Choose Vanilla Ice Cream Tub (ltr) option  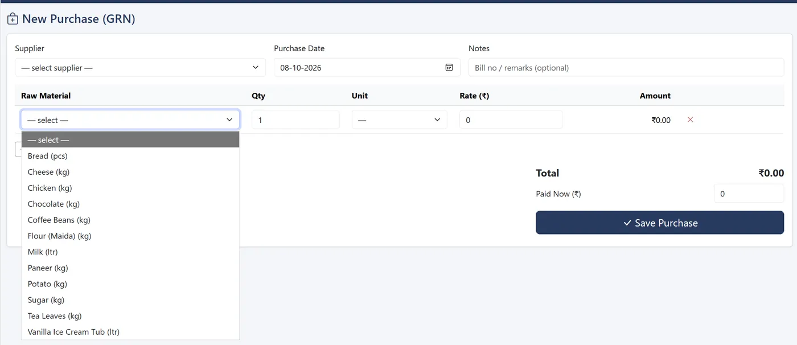coord(130,331)
